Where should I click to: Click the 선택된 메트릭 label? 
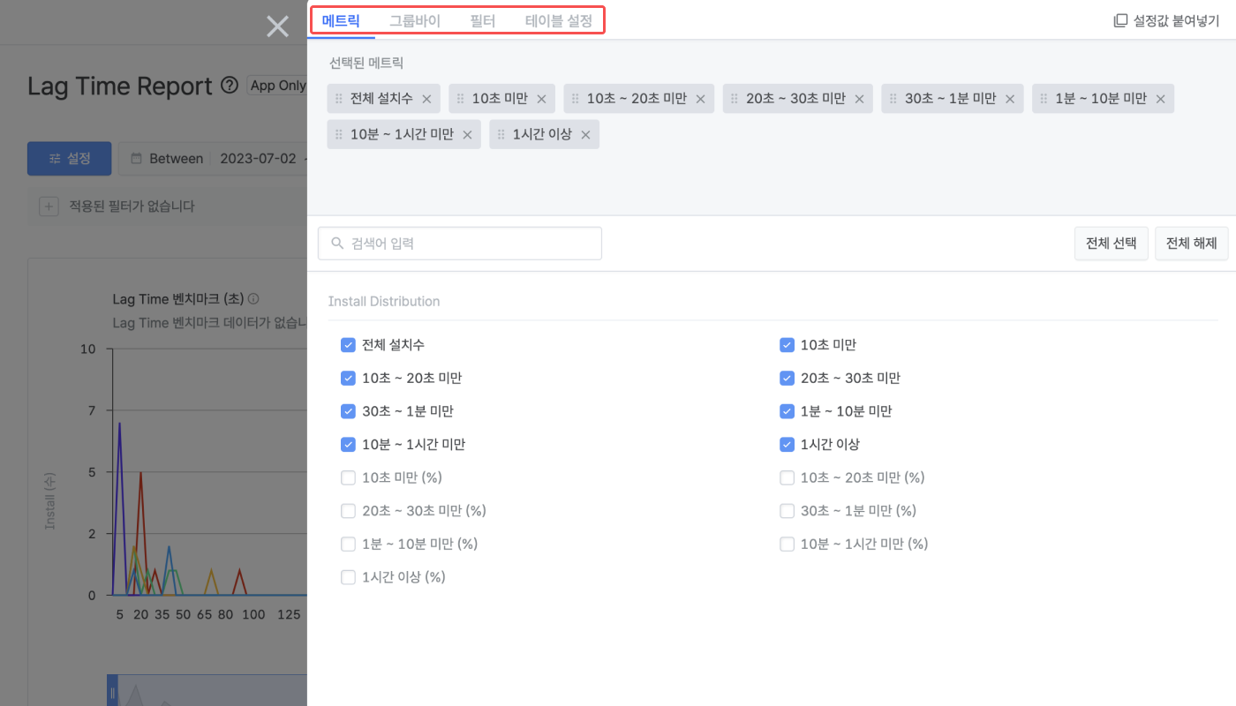pyautogui.click(x=366, y=63)
